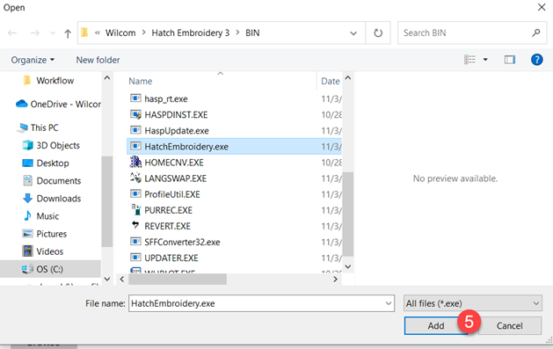
Task: Select PURREC.EXE file icon
Action: pos(135,210)
